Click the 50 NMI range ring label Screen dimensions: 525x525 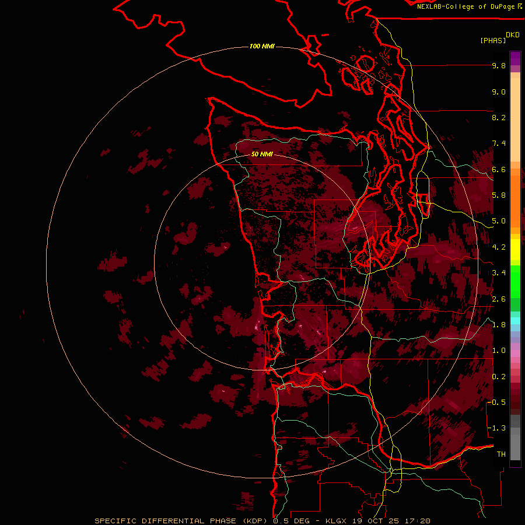(262, 154)
